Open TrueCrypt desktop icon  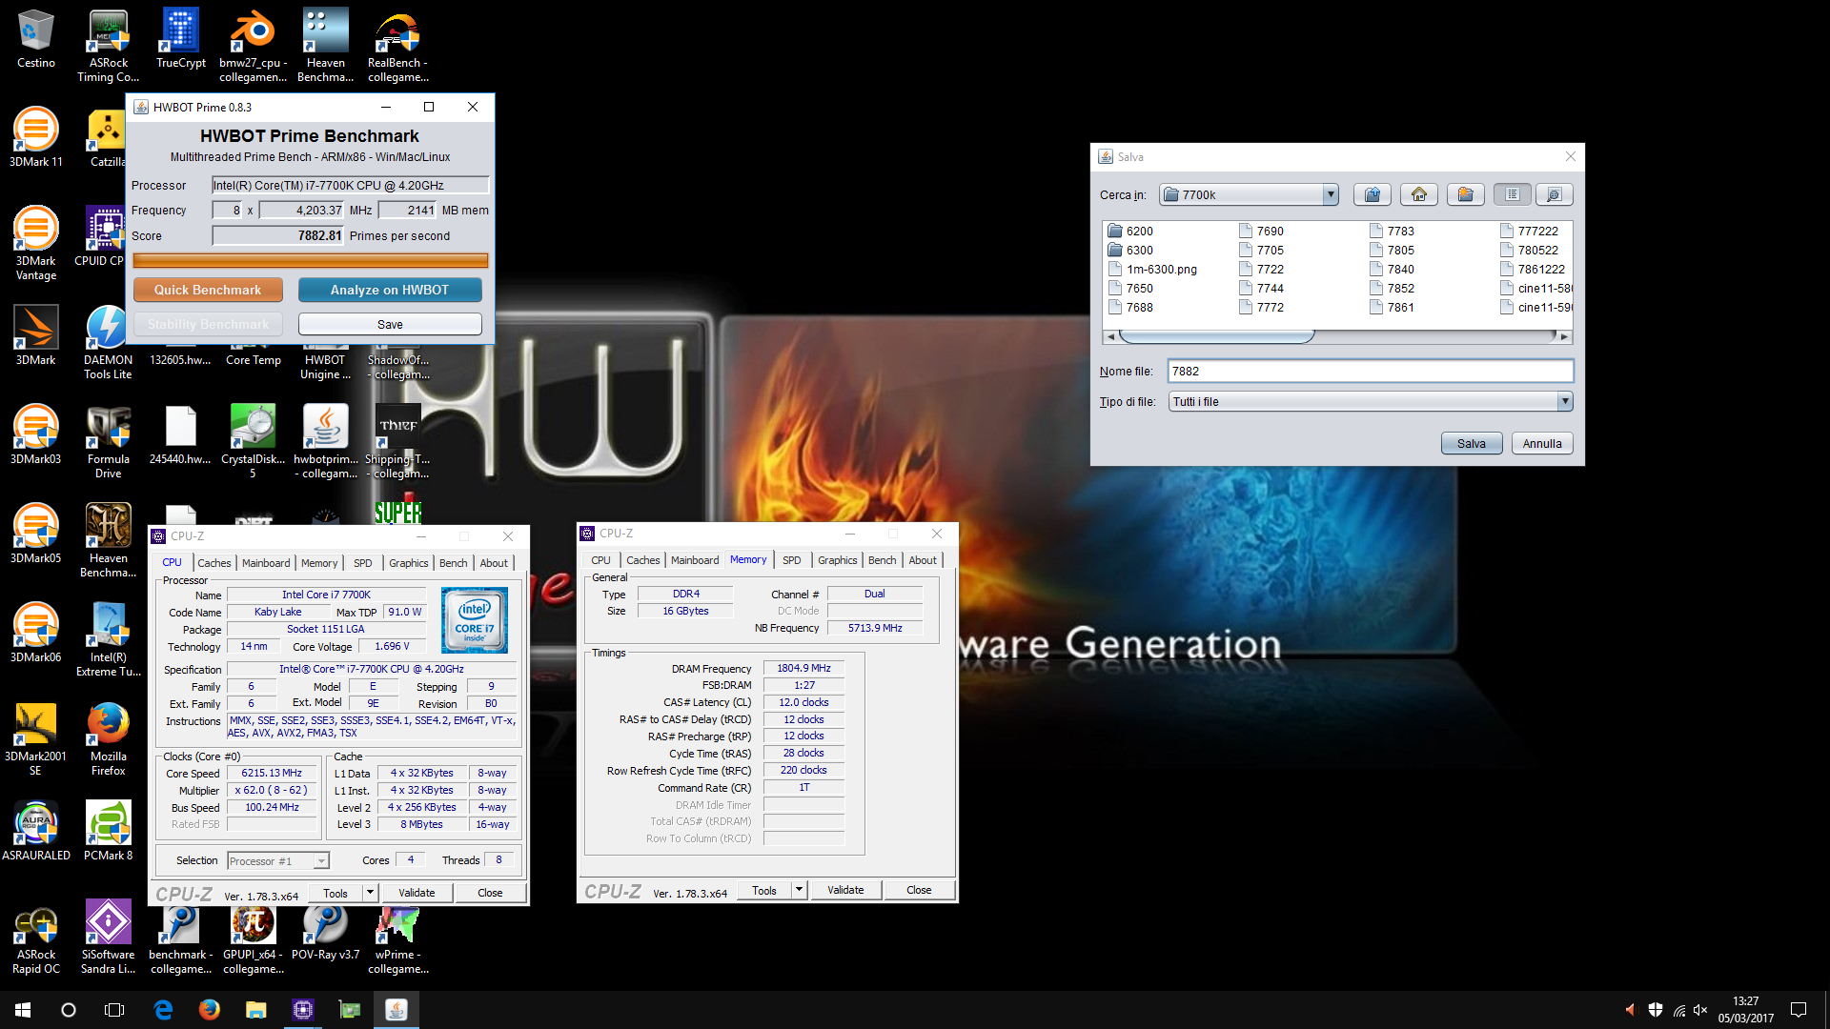(x=181, y=40)
